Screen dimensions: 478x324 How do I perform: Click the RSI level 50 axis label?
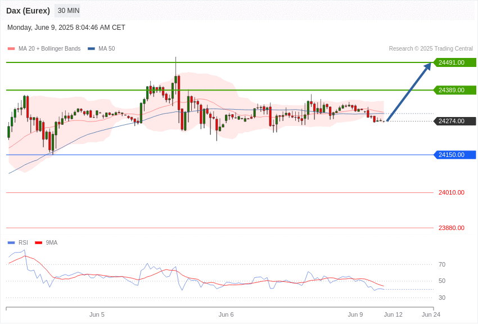click(442, 281)
